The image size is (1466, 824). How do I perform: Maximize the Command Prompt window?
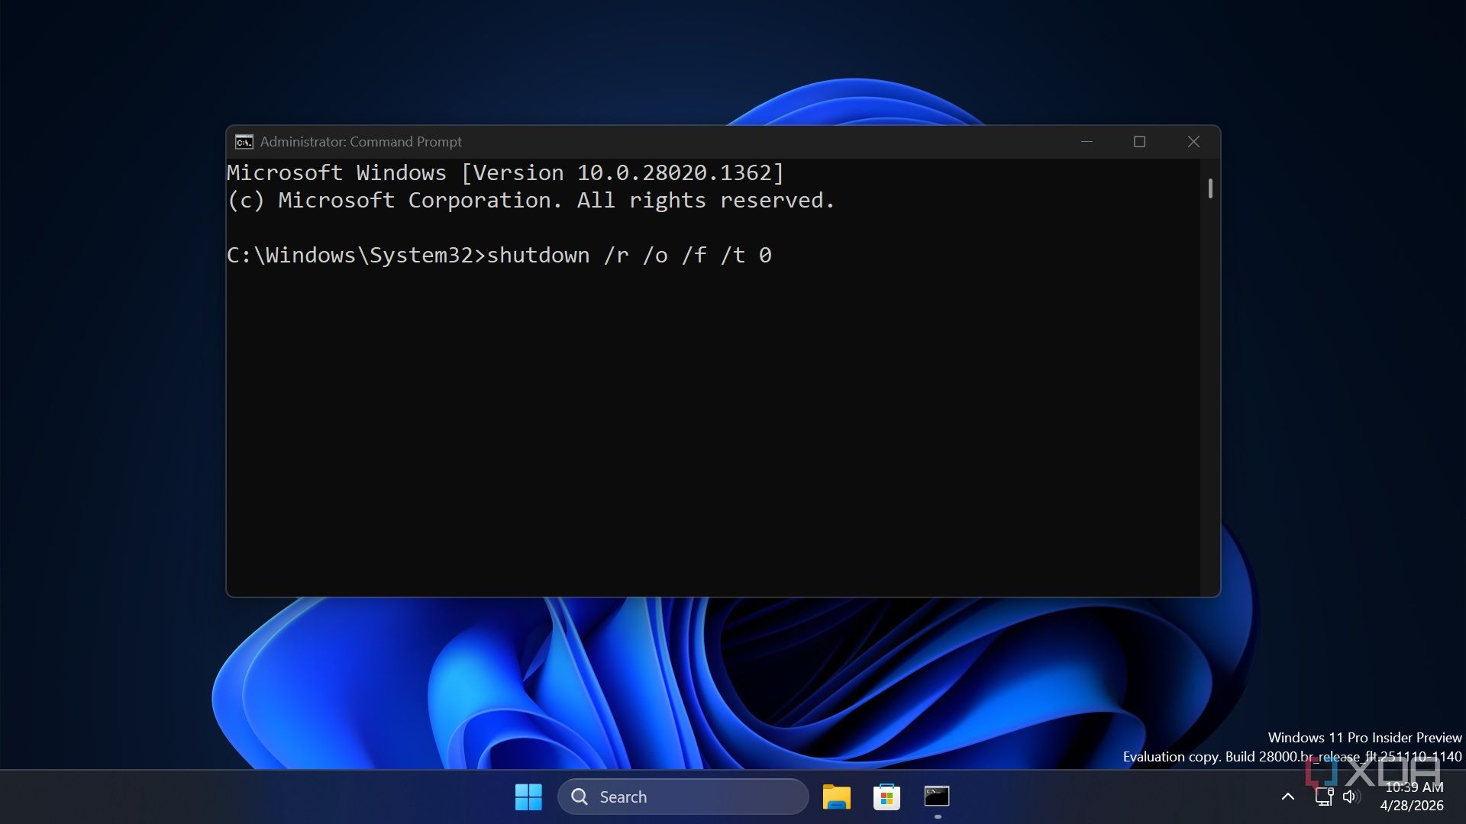(x=1139, y=142)
